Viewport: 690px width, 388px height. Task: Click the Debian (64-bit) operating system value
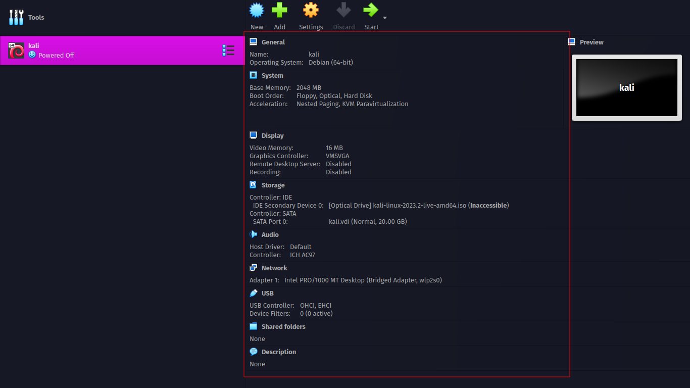tap(331, 63)
